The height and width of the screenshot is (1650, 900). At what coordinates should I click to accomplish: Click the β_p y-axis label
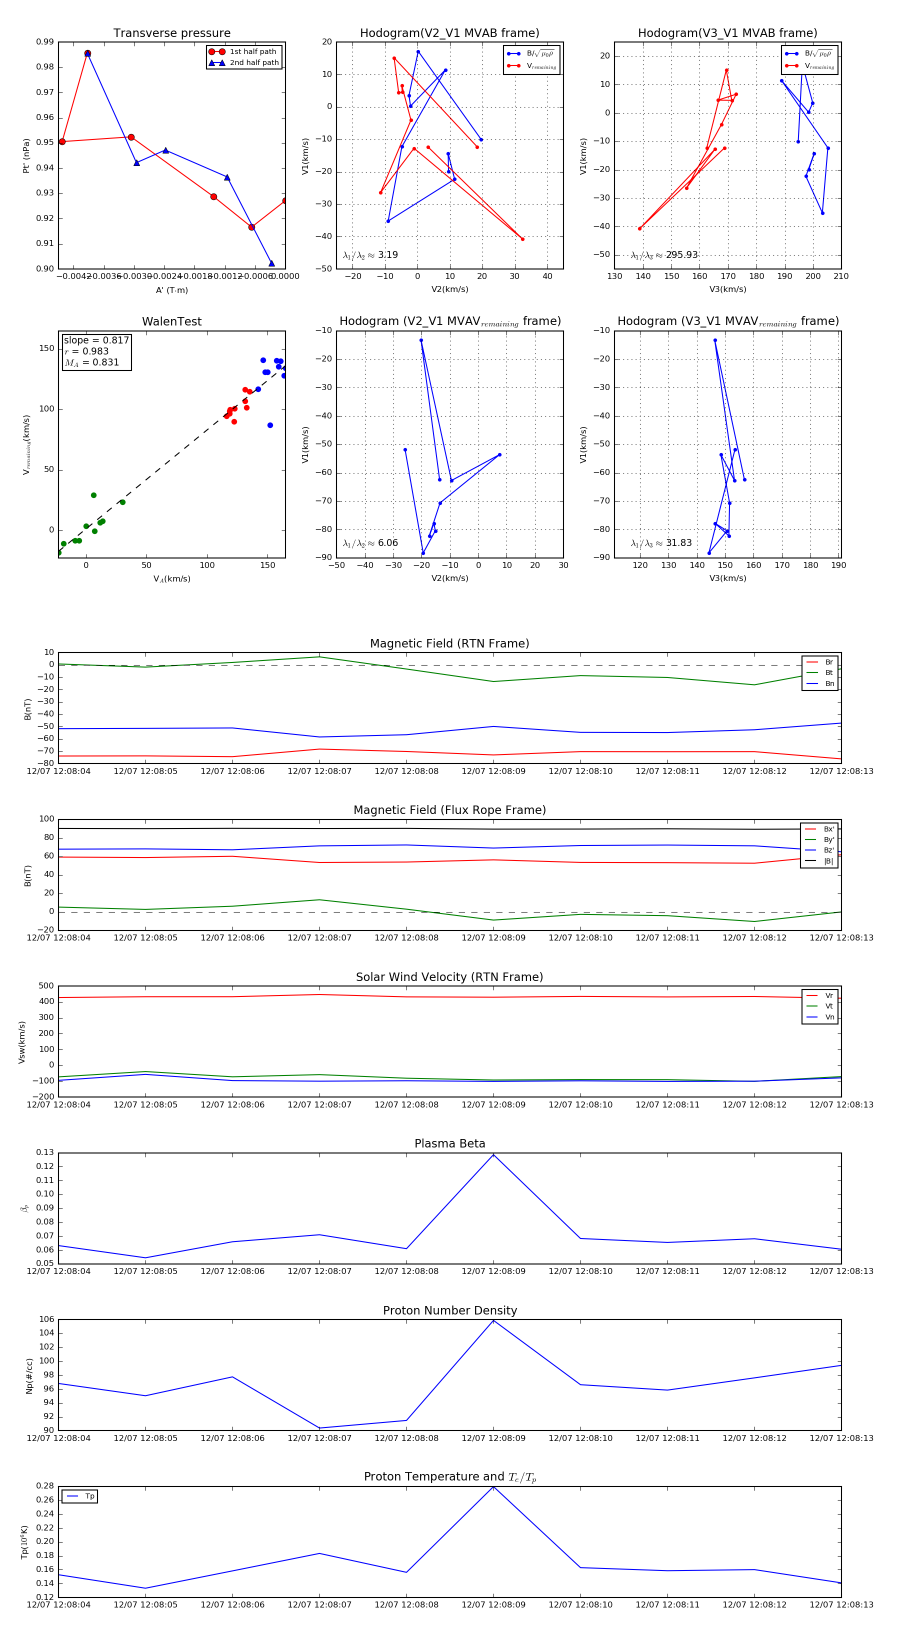(x=24, y=1208)
